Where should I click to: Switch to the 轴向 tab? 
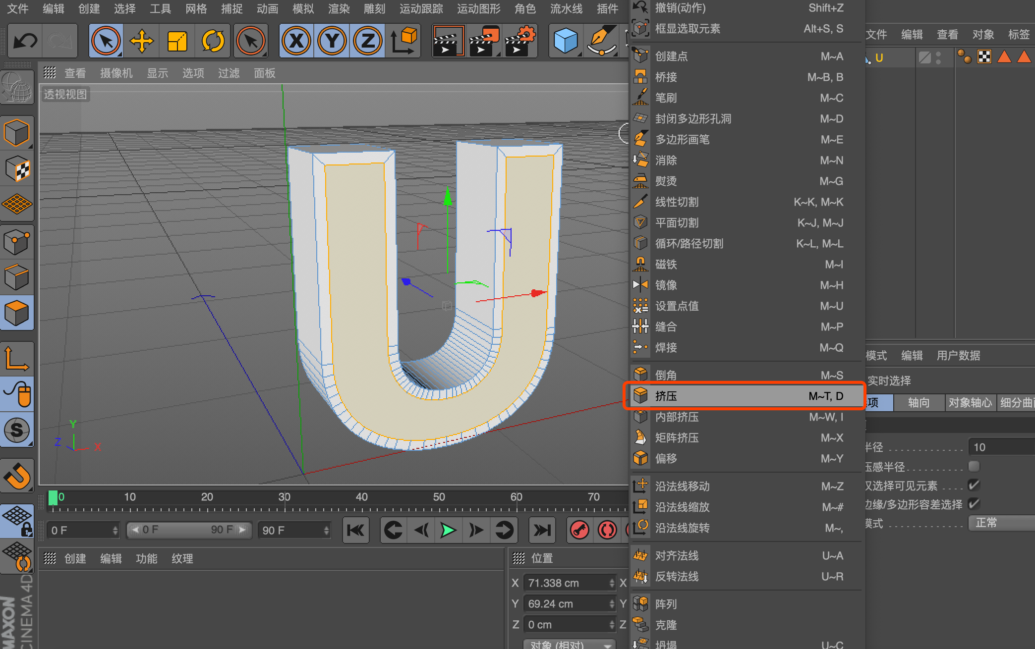pyautogui.click(x=919, y=403)
